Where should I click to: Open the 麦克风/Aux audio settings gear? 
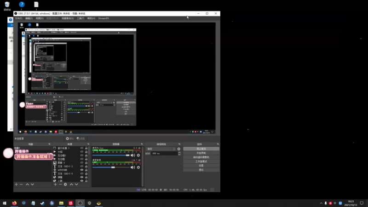point(138,155)
